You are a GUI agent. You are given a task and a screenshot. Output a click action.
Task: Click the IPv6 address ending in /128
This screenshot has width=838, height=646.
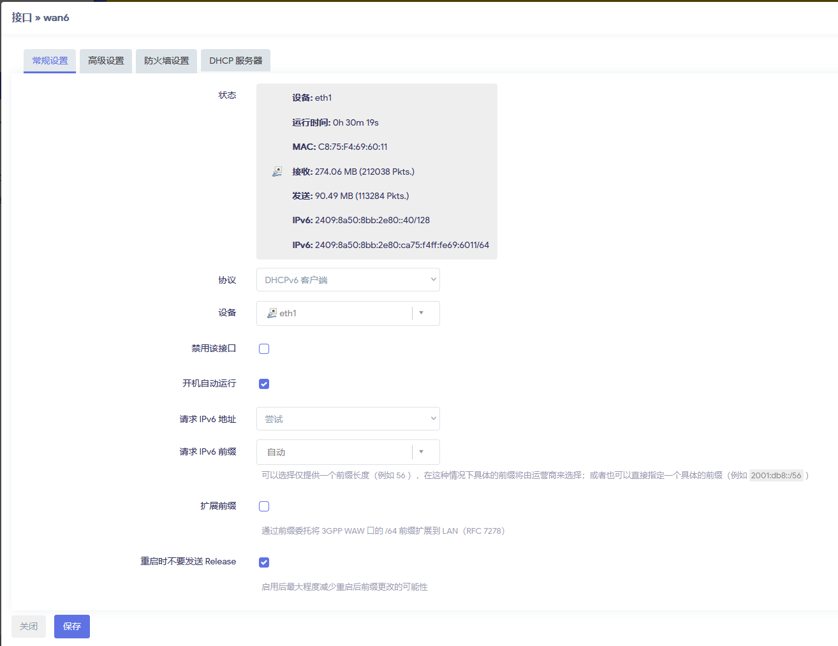point(361,220)
